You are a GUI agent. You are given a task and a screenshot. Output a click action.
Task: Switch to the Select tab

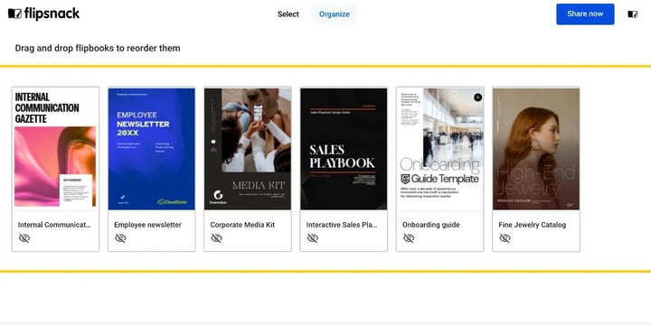[288, 14]
